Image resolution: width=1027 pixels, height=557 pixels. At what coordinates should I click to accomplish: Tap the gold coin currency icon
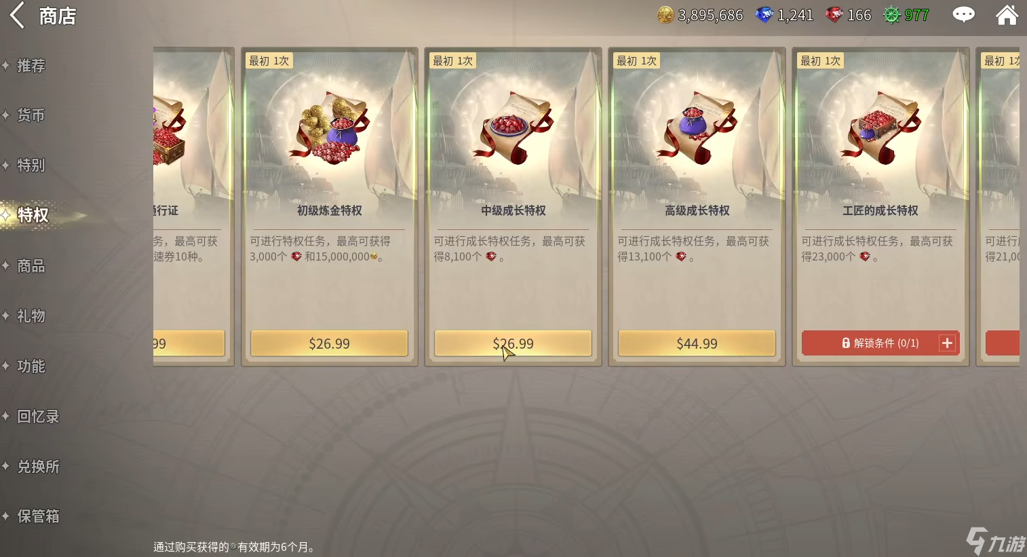pyautogui.click(x=665, y=15)
